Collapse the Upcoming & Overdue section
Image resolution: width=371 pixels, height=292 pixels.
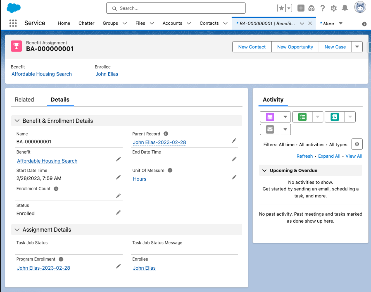[264, 170]
